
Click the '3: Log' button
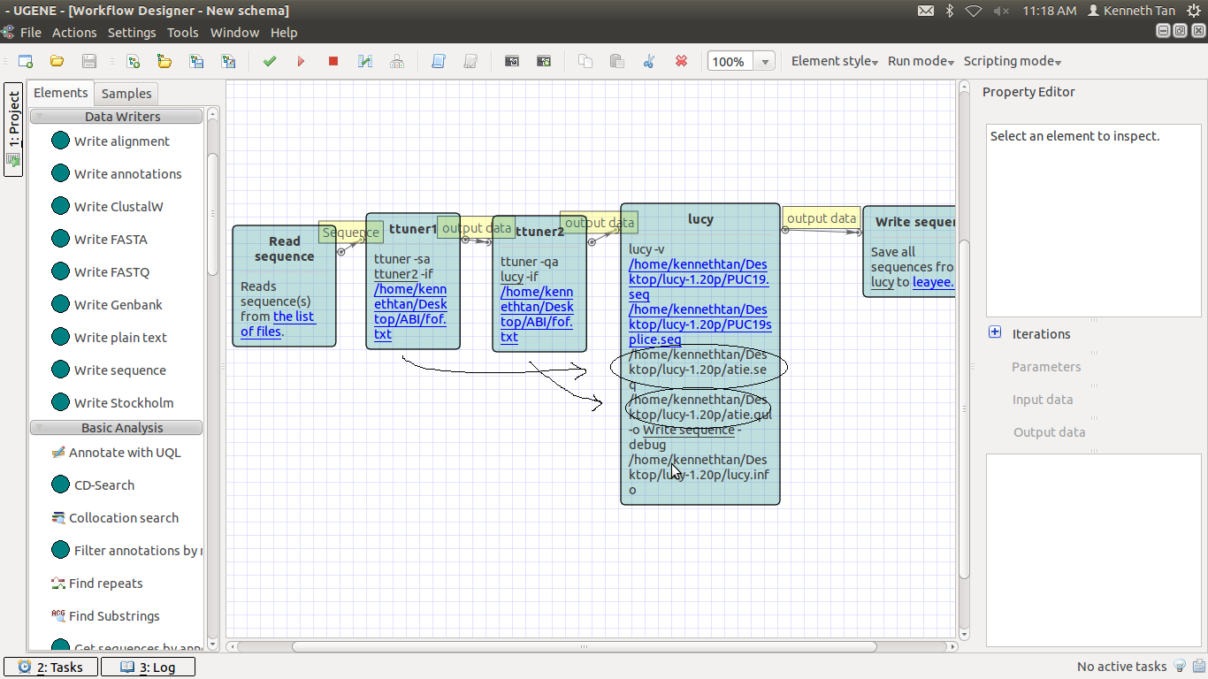[148, 668]
